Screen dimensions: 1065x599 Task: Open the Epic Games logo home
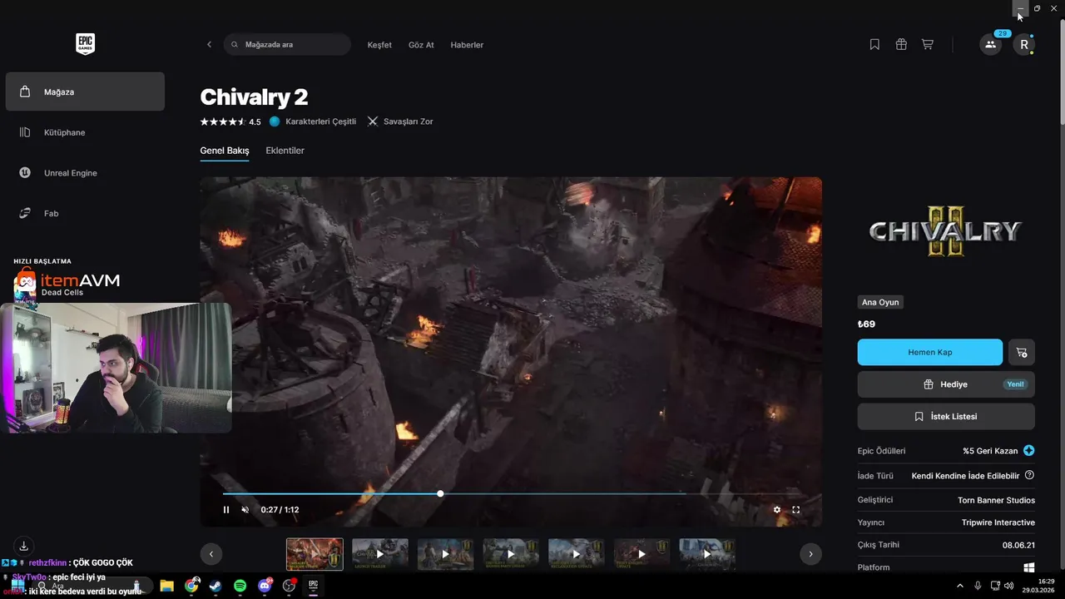pos(85,44)
